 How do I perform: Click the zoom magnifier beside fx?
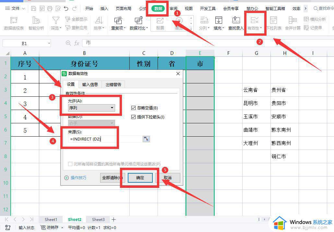pyautogui.click(x=68, y=43)
